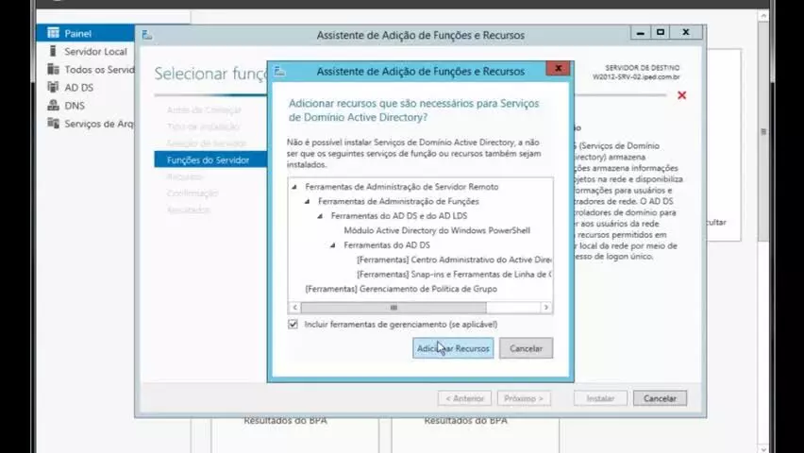Screen dimensions: 804x453
Task: Click the right arrow of horizontal scrollbar
Action: pyautogui.click(x=546, y=308)
